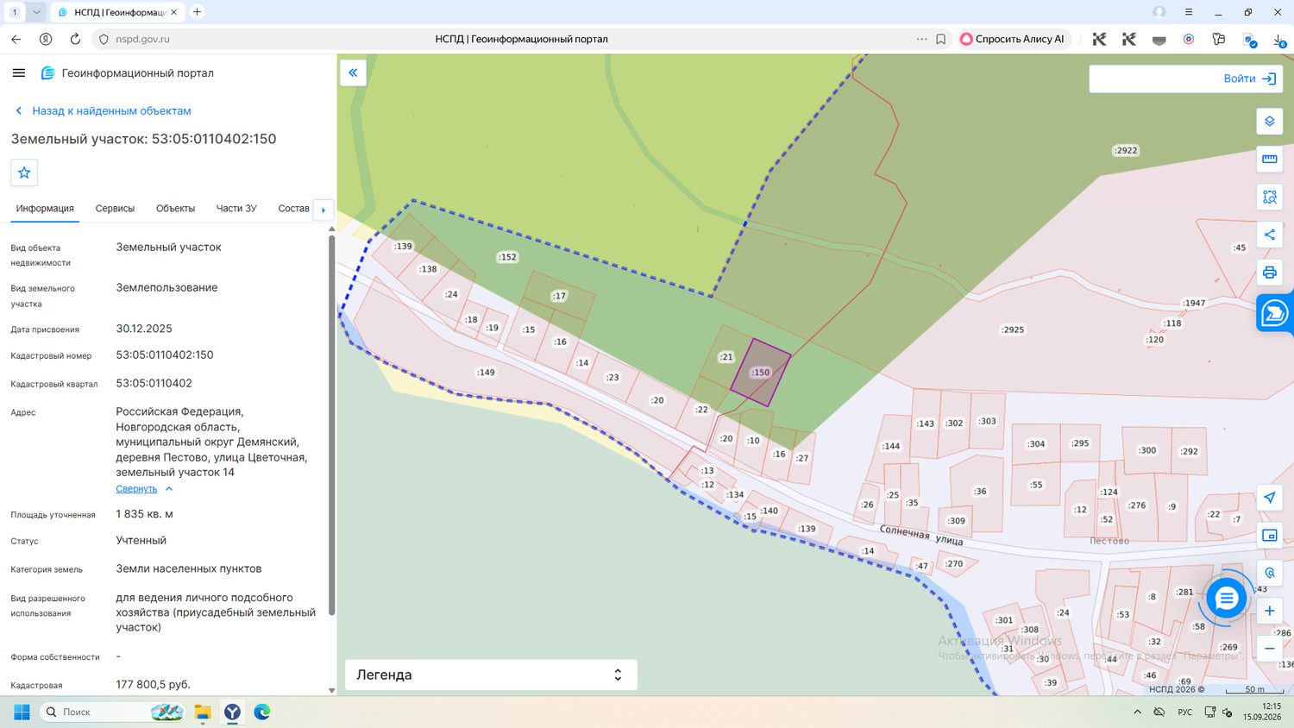Locate my position on the map
This screenshot has height=728, width=1294.
[1269, 498]
